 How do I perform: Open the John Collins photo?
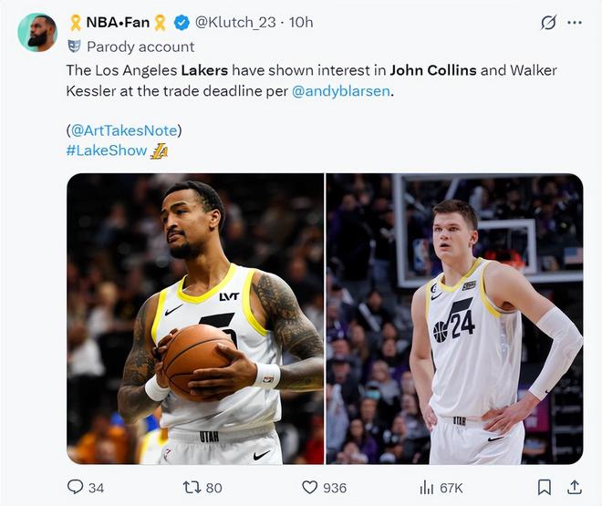pos(195,318)
